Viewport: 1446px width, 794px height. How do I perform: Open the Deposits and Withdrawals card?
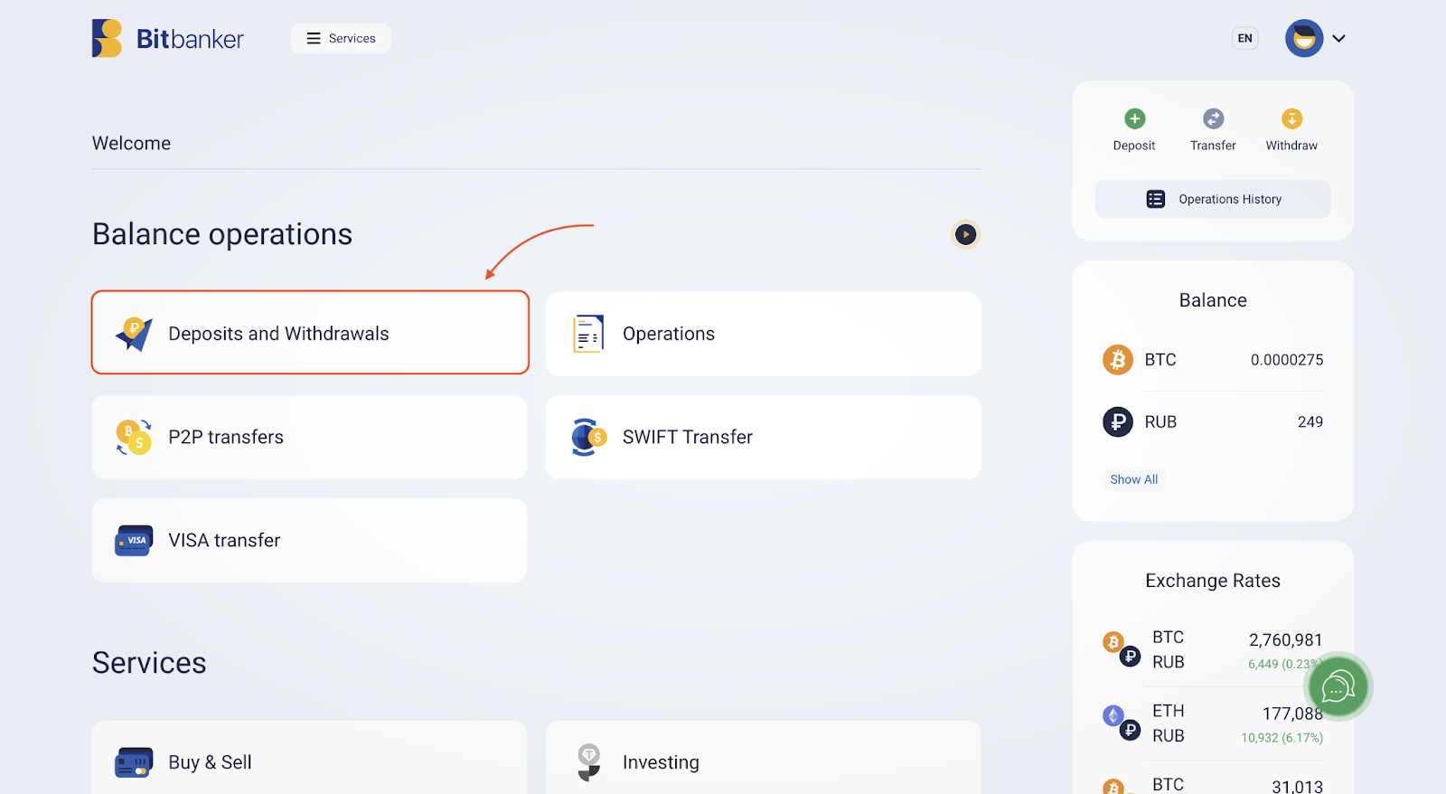click(x=310, y=332)
